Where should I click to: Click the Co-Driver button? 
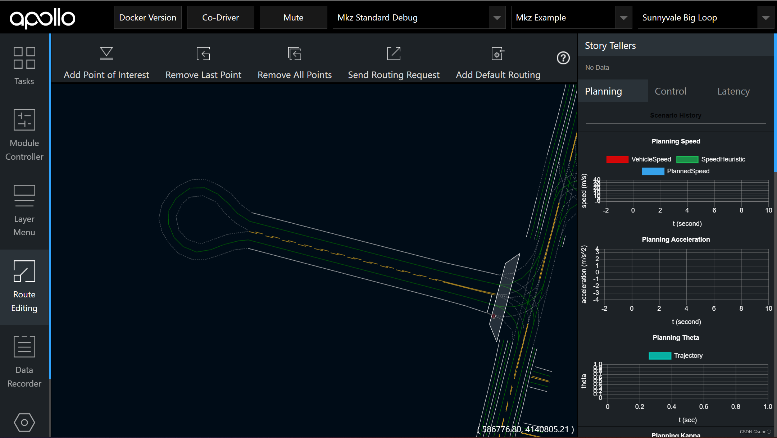221,17
